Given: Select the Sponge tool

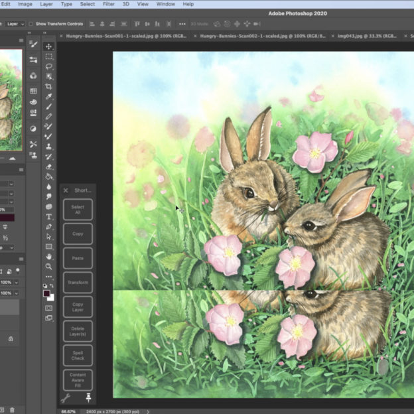Looking at the screenshot, I should [x=49, y=206].
